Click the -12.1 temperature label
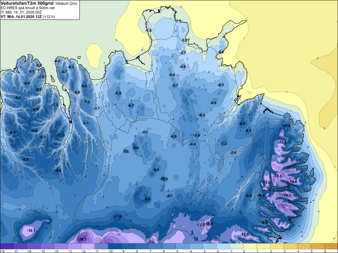The image size is (338, 253). coord(31,230)
